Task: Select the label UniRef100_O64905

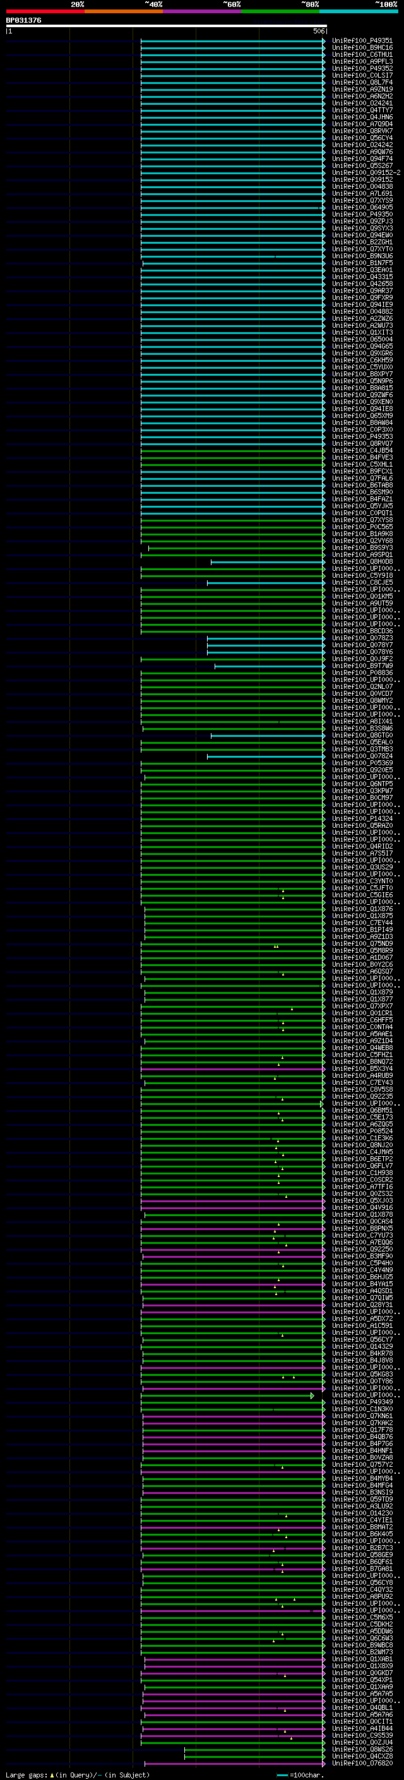Action: tap(362, 207)
